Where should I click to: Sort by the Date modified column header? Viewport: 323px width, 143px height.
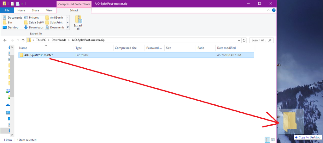click(226, 48)
